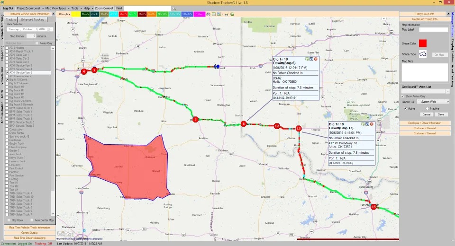Select red stop marker number 15

(373, 207)
